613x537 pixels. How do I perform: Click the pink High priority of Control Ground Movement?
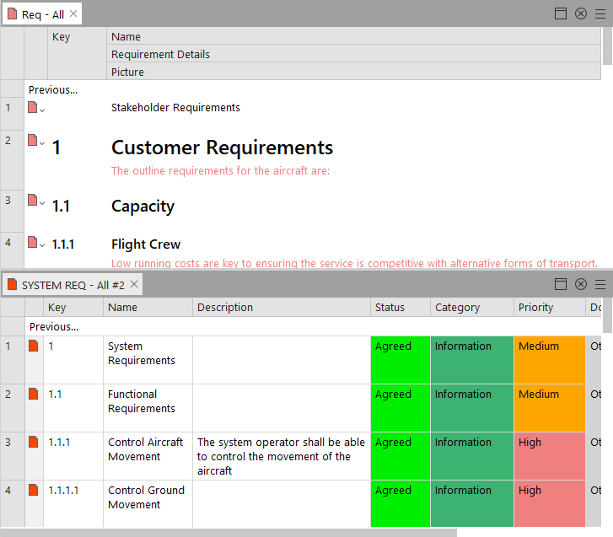[x=549, y=504]
